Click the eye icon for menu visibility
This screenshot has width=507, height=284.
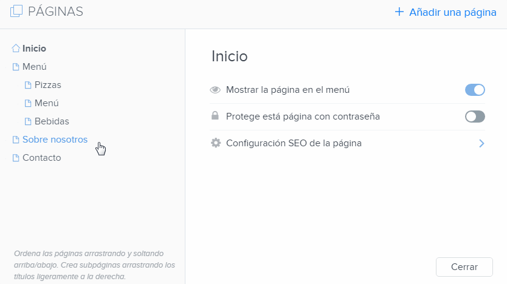click(x=215, y=90)
